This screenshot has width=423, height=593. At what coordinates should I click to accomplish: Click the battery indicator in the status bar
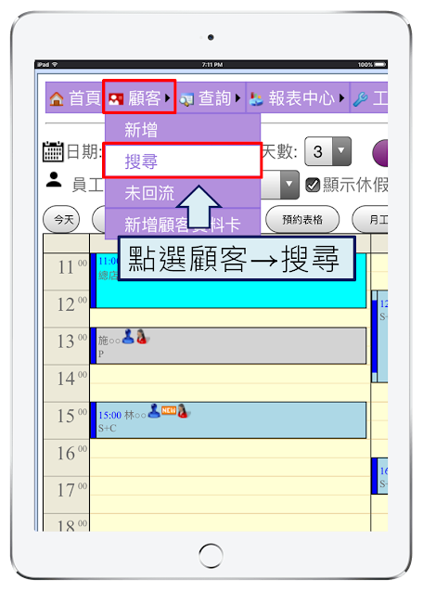click(x=380, y=65)
